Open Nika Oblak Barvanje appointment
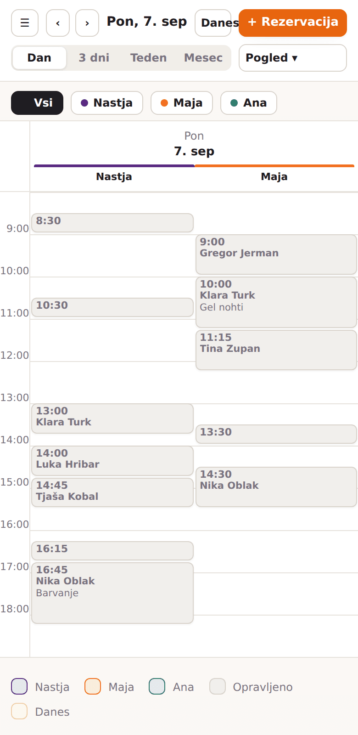Screen dimensions: 358x735 tap(112, 593)
